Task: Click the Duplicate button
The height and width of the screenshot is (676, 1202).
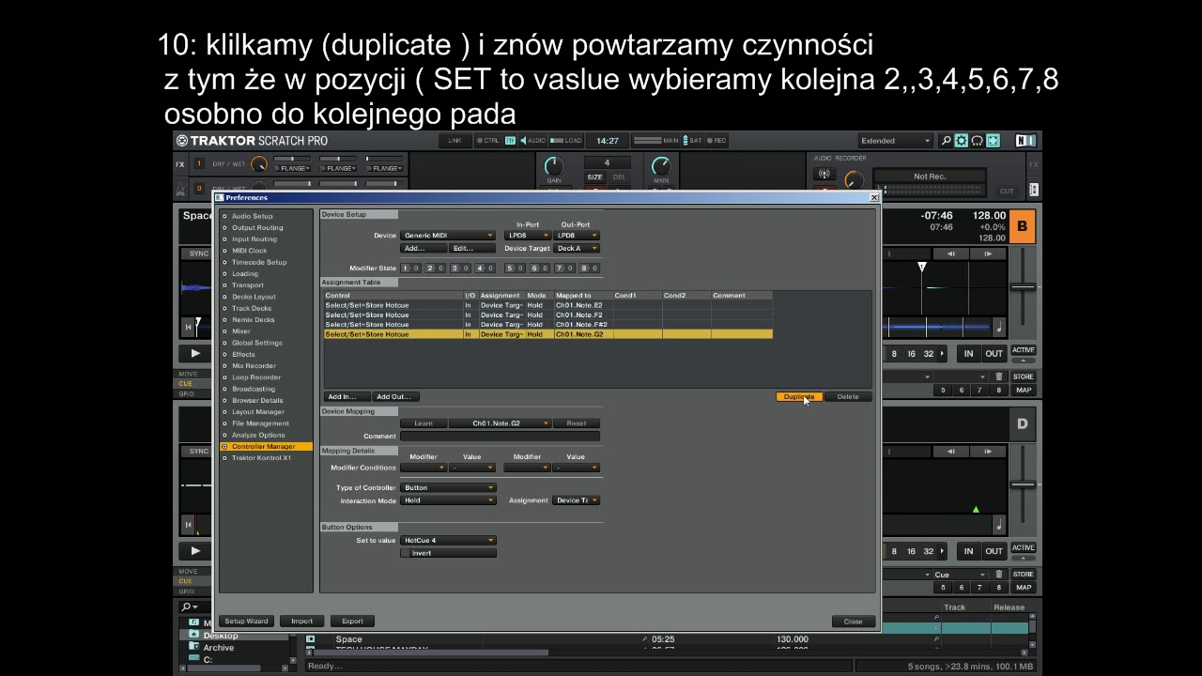Action: (798, 397)
